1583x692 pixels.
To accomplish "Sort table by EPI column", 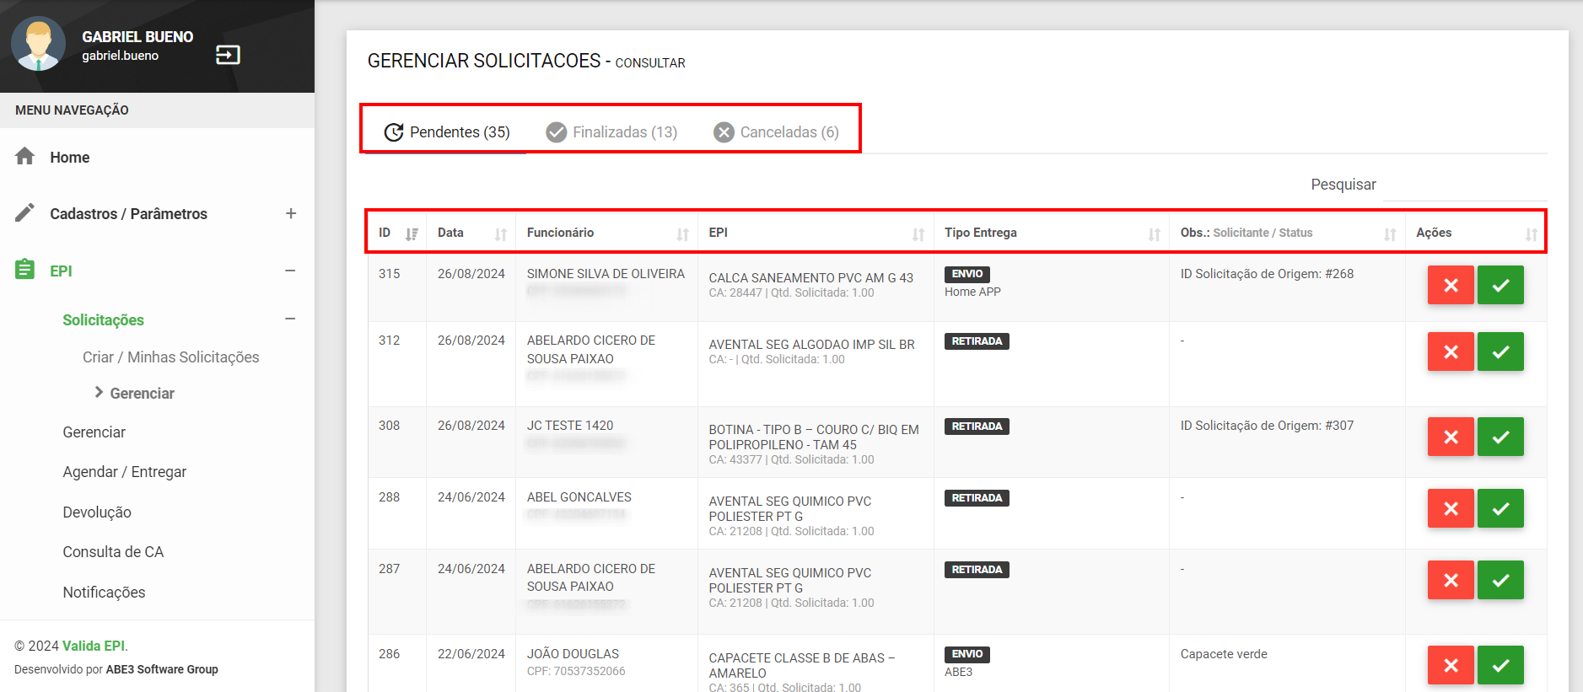I will point(816,233).
